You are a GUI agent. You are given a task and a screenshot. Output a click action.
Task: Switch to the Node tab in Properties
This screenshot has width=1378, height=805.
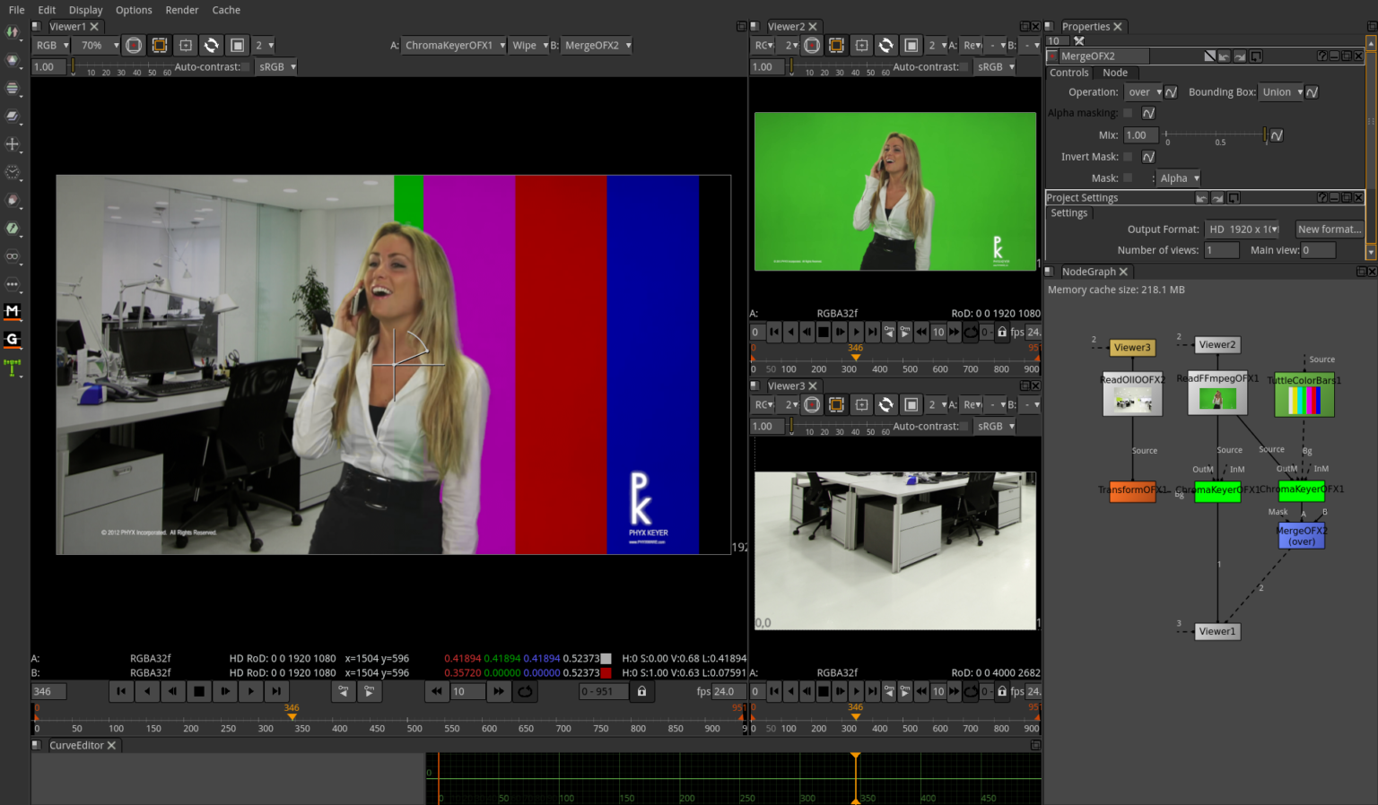1115,73
